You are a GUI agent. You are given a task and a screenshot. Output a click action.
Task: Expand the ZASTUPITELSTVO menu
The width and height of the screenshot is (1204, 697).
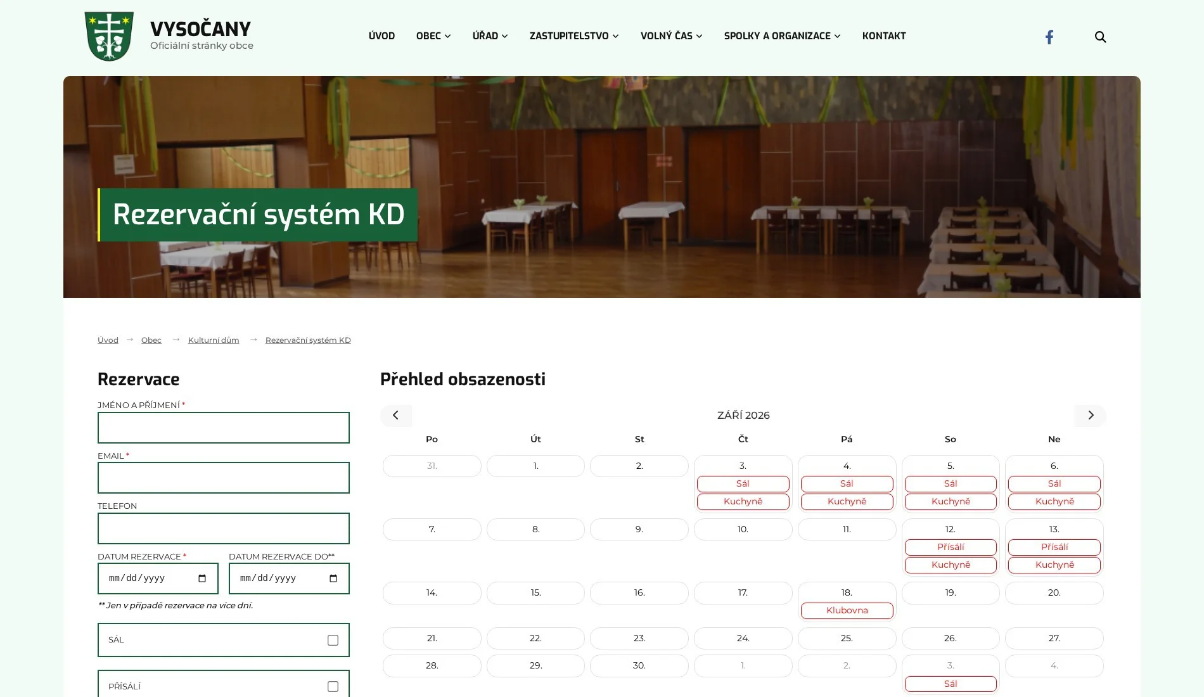tap(574, 36)
